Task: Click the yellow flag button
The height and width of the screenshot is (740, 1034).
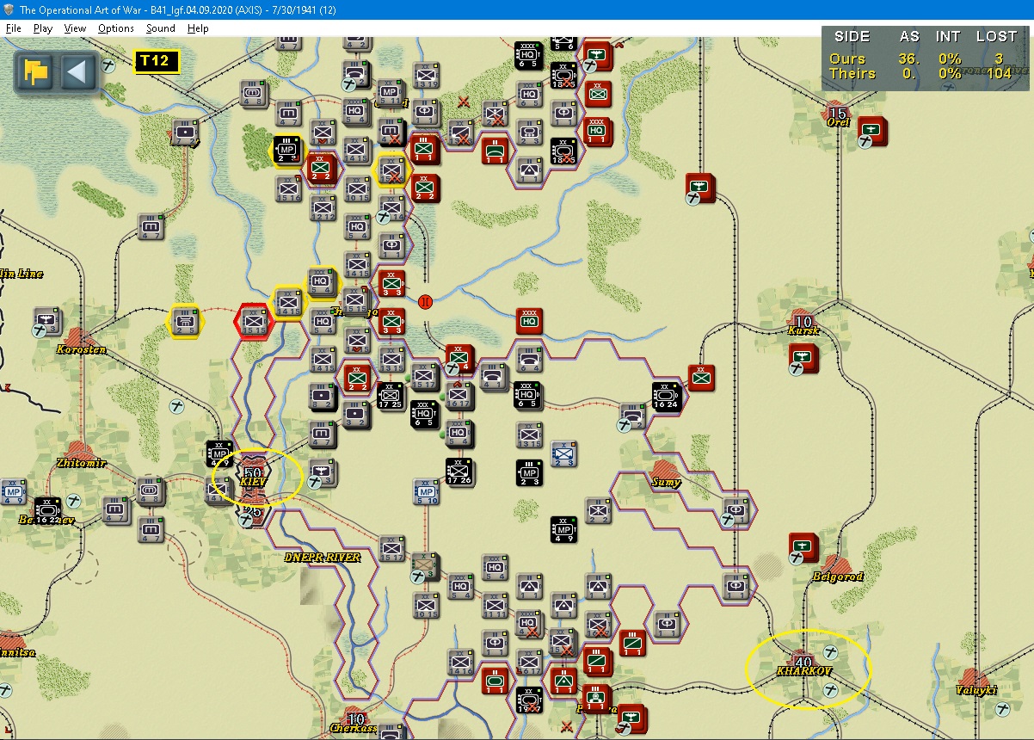Action: click(35, 71)
